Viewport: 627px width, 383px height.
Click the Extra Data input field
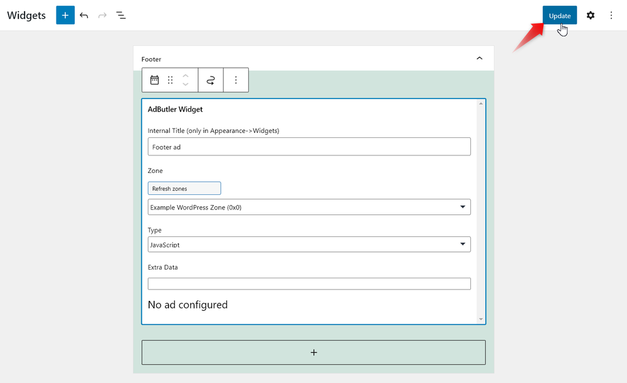pyautogui.click(x=309, y=283)
